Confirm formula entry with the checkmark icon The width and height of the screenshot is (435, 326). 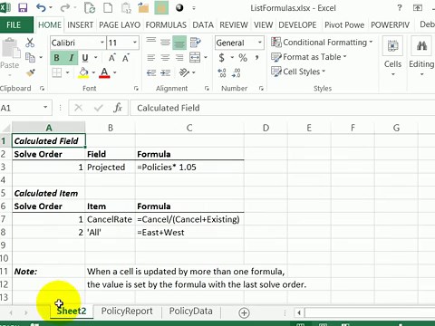coord(99,108)
